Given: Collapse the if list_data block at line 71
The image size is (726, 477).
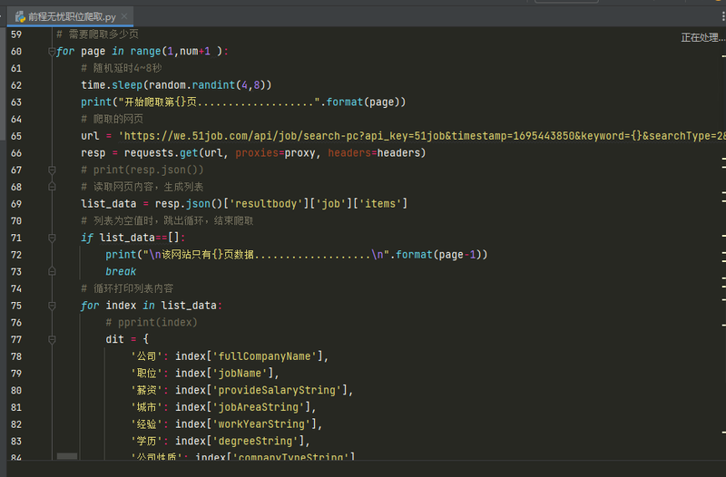Looking at the screenshot, I should 52,238.
